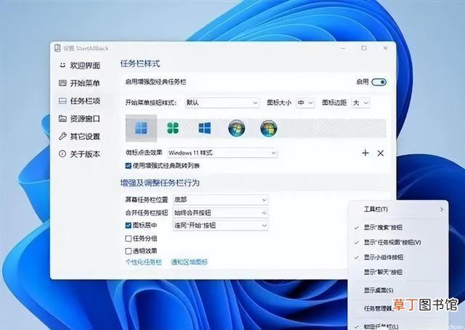Open the 开始菜单按钮样式 dropdown
This screenshot has width=465, height=330.
[222, 103]
